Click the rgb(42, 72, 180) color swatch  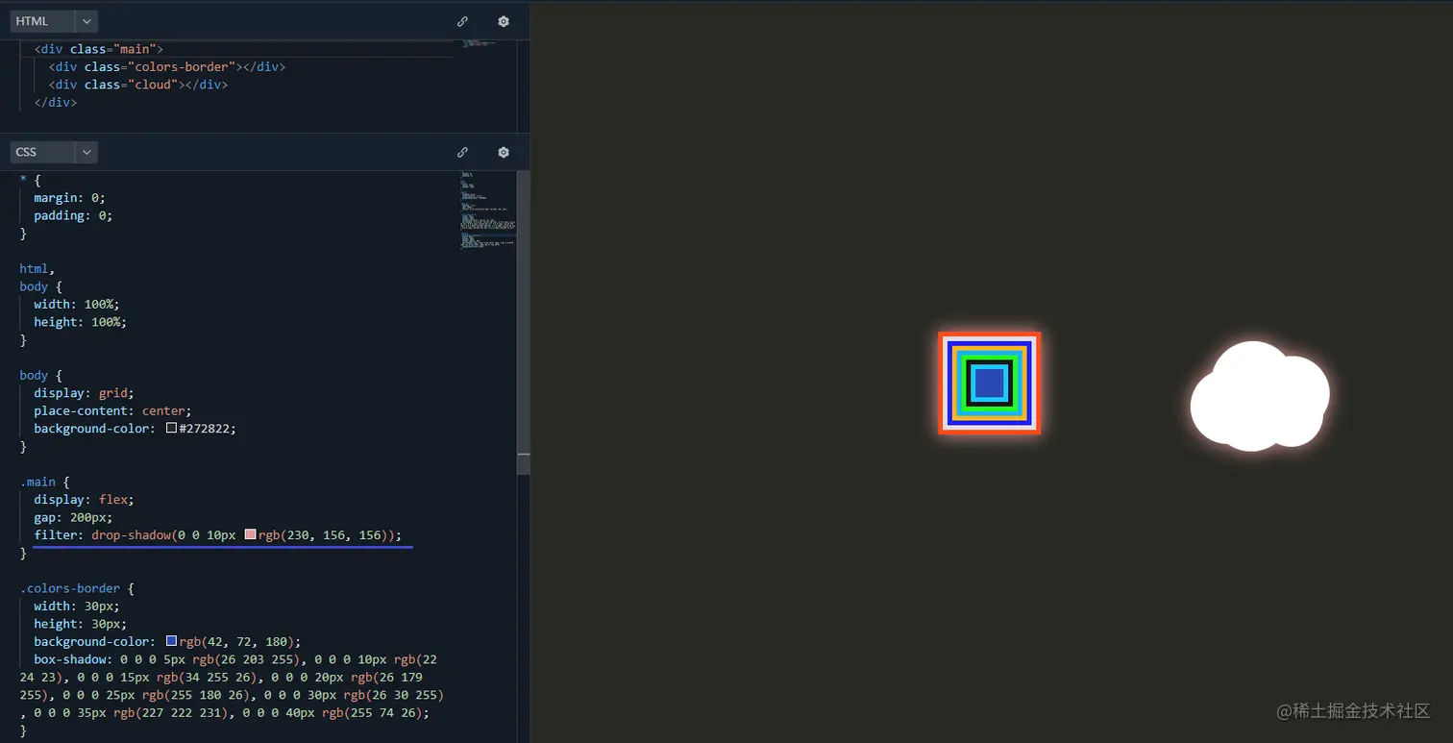coord(171,641)
